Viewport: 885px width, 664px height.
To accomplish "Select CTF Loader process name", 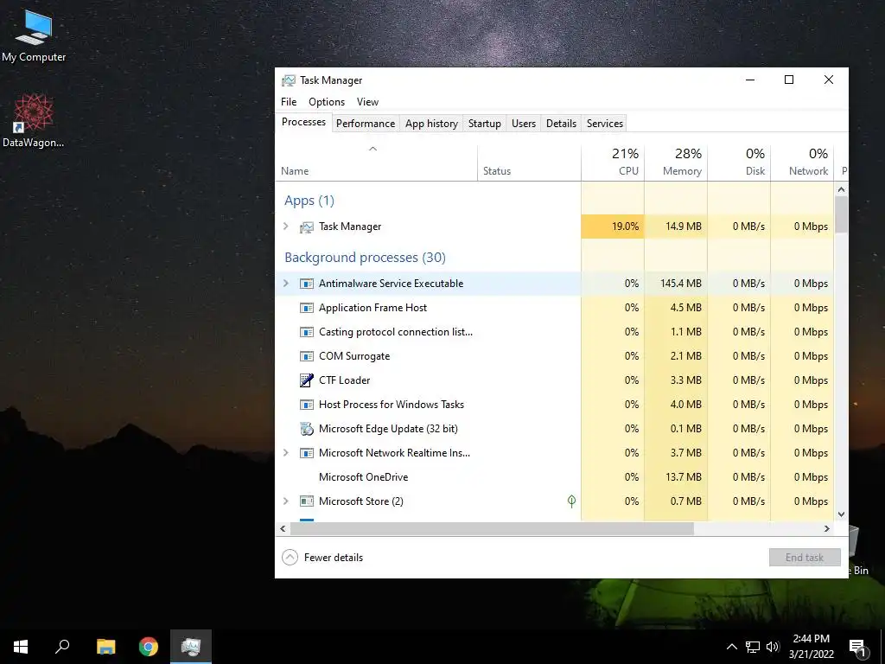I will tap(344, 380).
